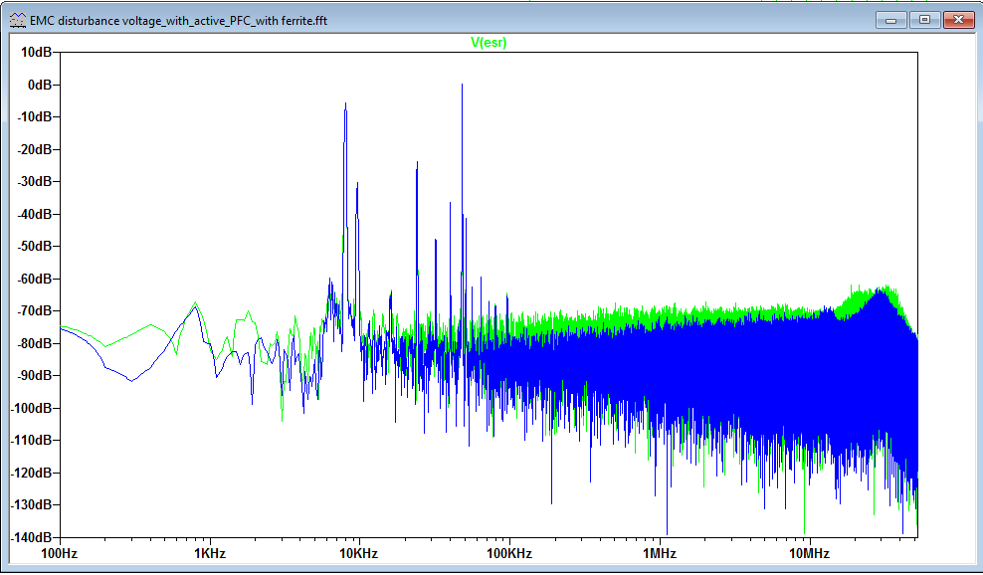Click the -100dB vertical axis label
The width and height of the screenshot is (983, 575).
click(31, 408)
